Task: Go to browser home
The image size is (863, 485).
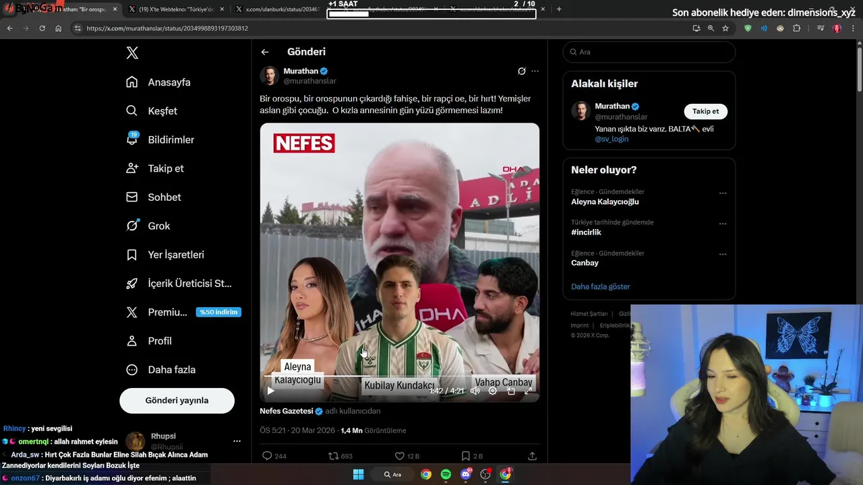Action: tap(58, 28)
